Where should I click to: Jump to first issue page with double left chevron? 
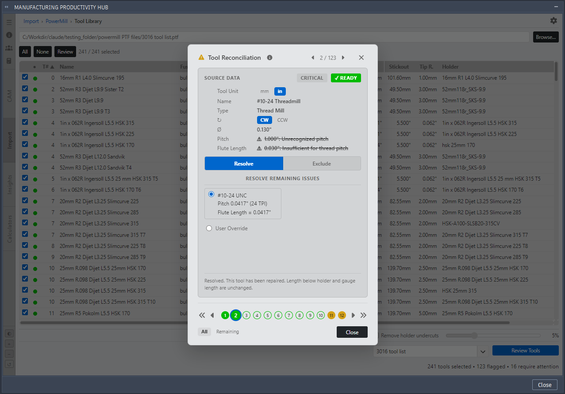pos(202,315)
